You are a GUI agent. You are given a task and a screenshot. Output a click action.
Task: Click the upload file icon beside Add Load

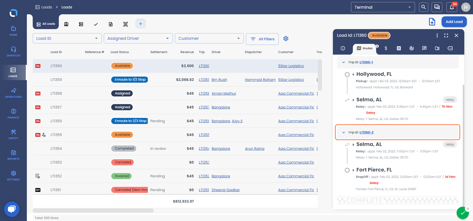tap(432, 22)
